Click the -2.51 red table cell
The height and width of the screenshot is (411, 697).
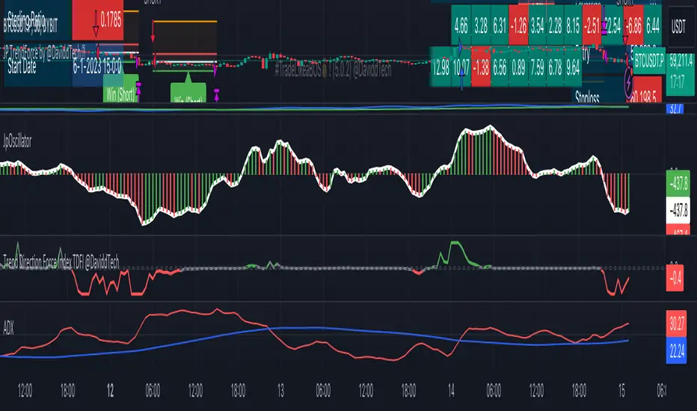coord(592,25)
